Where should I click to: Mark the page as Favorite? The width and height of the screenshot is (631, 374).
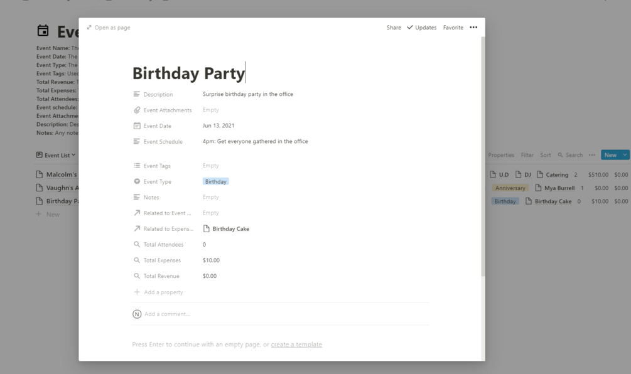point(453,28)
